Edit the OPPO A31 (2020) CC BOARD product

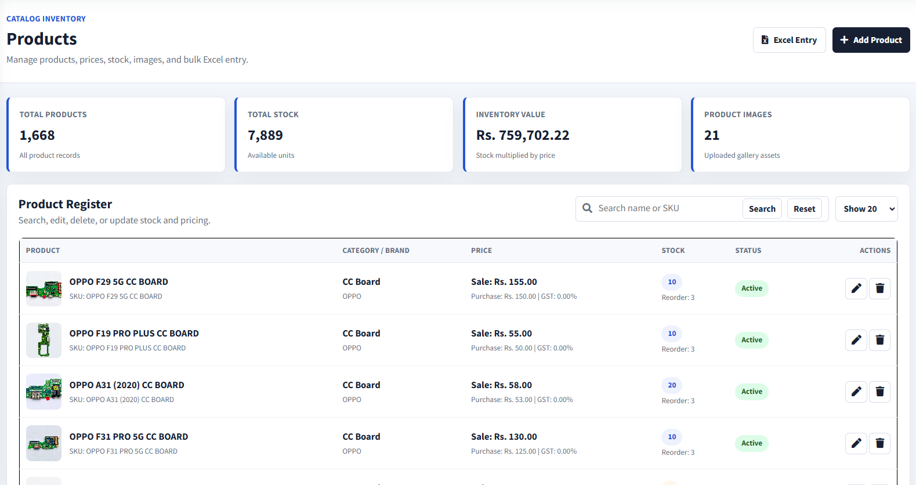pyautogui.click(x=856, y=392)
